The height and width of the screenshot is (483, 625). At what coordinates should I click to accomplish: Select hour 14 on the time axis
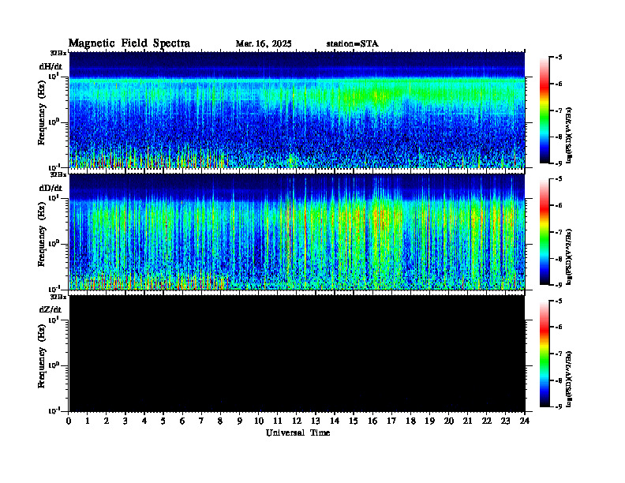tap(335, 421)
